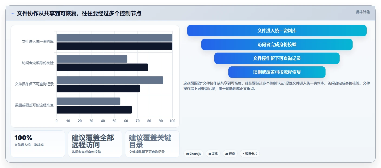Screen dimensions: 381x168
Task: Click the gray bar for 访问者完成身份校验
Action: click(x=92, y=59)
